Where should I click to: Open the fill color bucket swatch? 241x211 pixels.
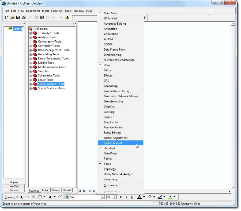coord(150,197)
